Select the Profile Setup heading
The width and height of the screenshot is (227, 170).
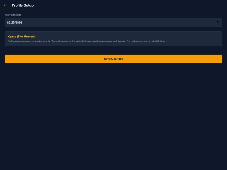click(23, 5)
